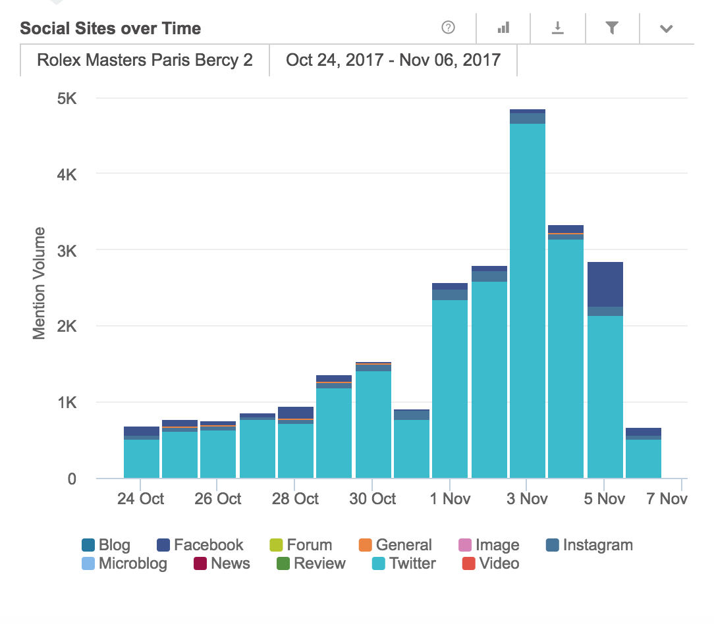Open the Oct 24 - Nov 06 date range
The width and height of the screenshot is (714, 624).
pos(393,61)
